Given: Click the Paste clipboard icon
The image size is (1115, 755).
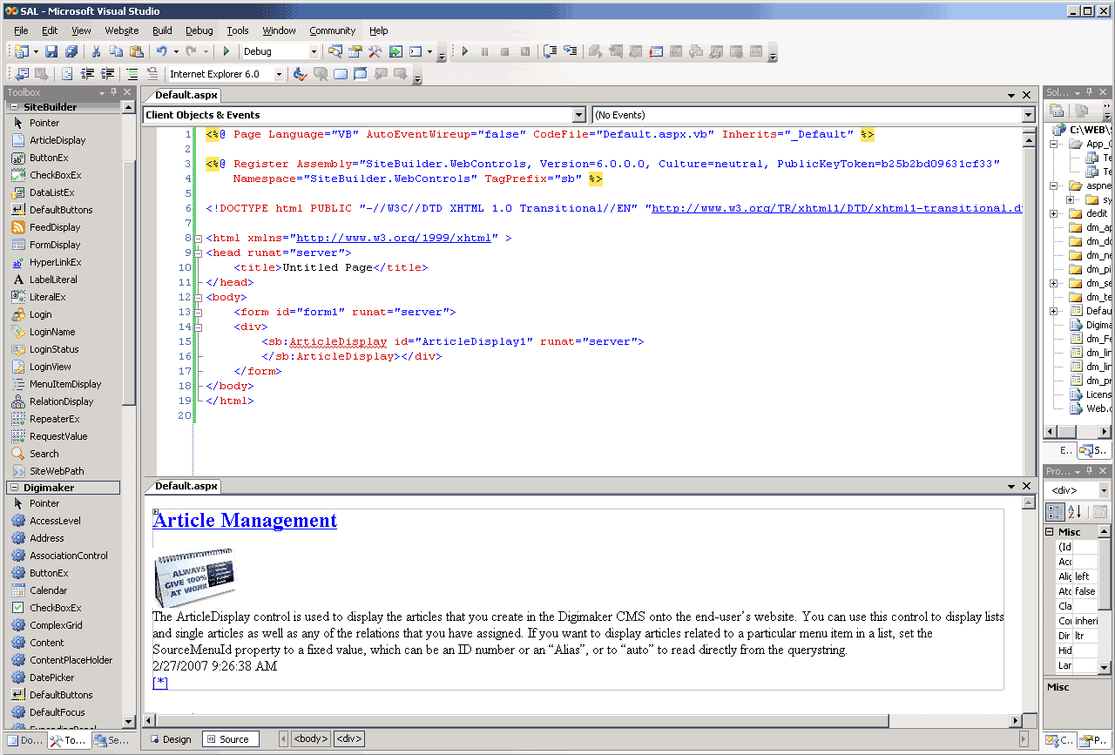Looking at the screenshot, I should 136,51.
